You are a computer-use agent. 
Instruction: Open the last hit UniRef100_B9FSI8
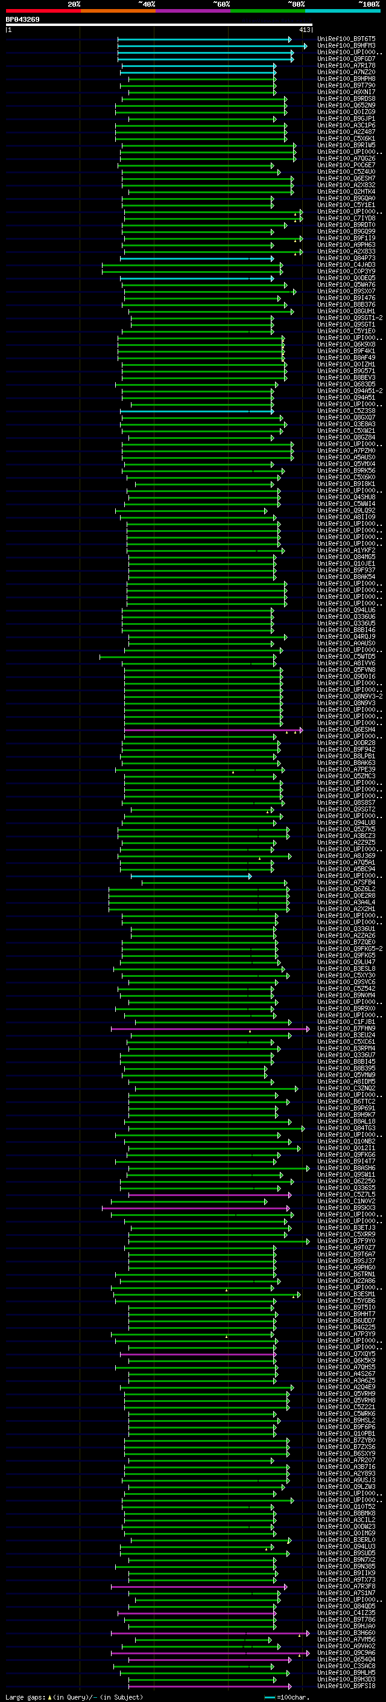346,1686
